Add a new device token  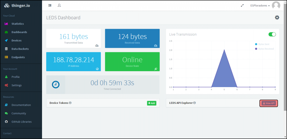point(152,103)
